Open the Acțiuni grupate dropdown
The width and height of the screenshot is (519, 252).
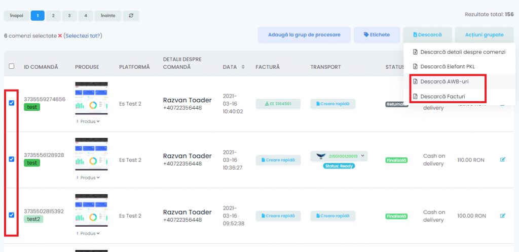point(484,35)
